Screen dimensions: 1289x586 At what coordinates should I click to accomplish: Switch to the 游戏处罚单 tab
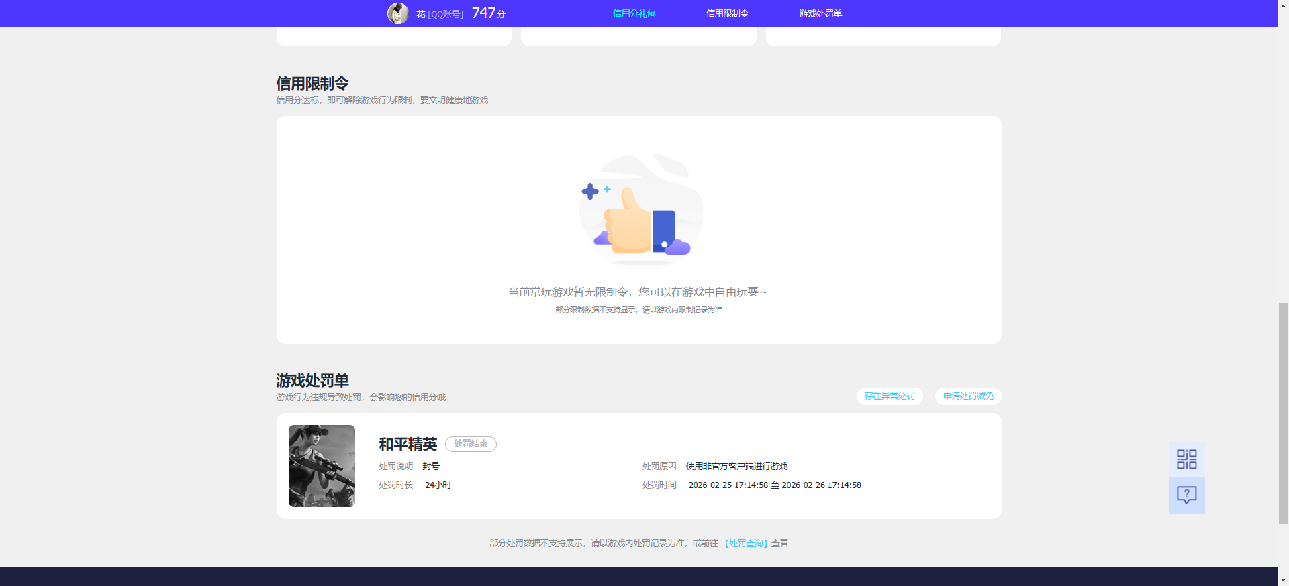point(820,13)
